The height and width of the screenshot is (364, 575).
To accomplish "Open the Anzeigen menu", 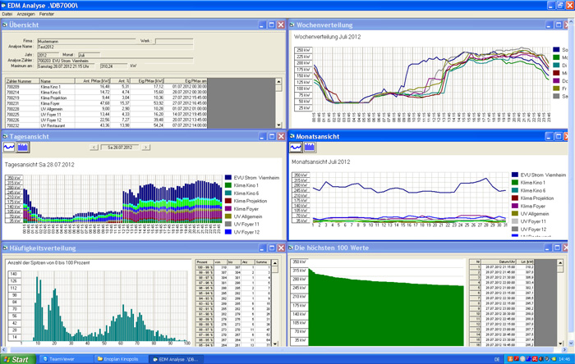I will click(25, 14).
